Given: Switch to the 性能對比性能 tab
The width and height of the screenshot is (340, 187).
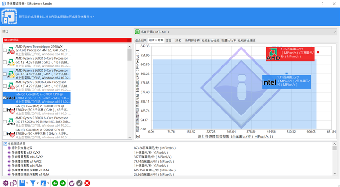Looking at the screenshot, I should (211, 41).
